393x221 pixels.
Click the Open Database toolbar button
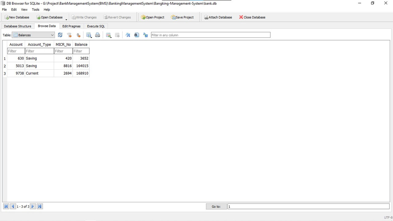point(49,17)
